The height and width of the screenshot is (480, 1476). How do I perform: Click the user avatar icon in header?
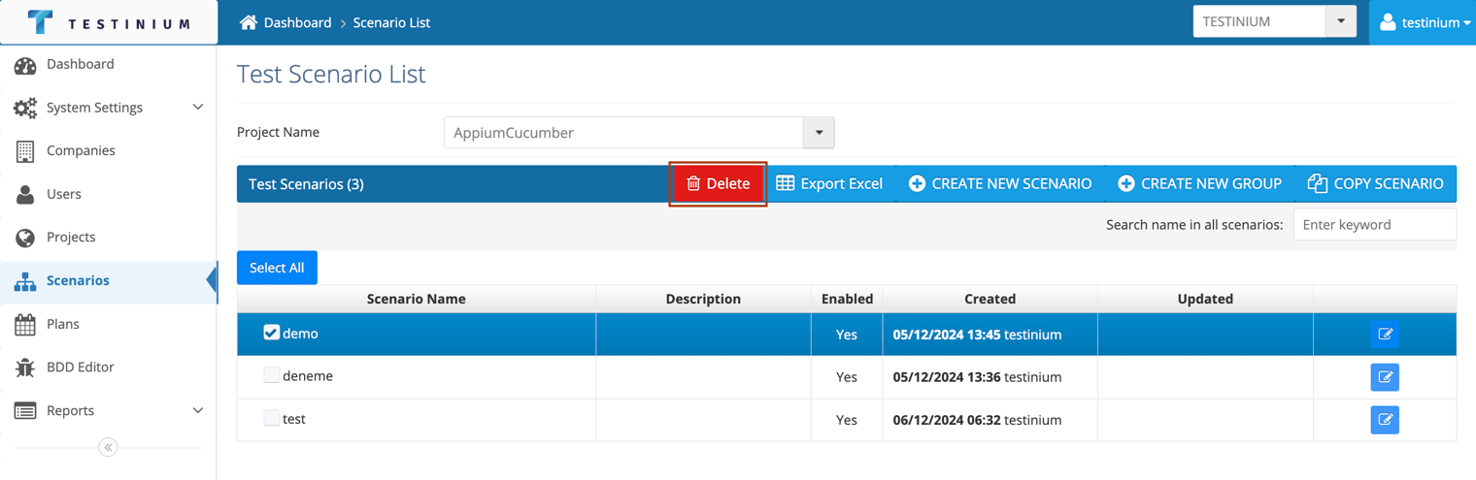point(1388,21)
